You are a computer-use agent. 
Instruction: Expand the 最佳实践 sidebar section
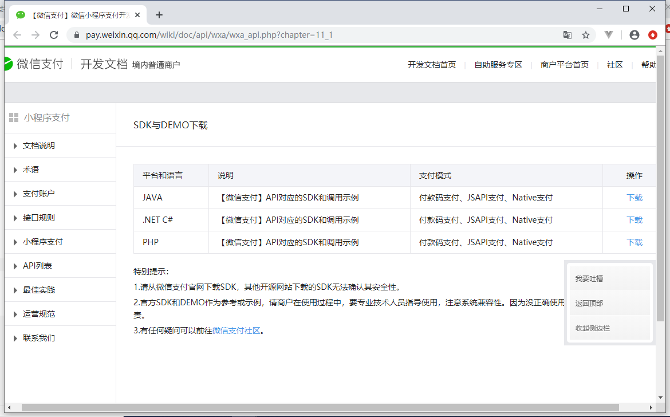[60, 290]
